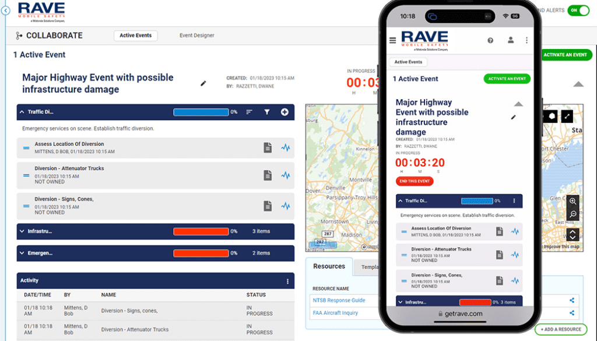
Task: Open phone document icon for Assess Location Of Diversion
Action: [500, 231]
